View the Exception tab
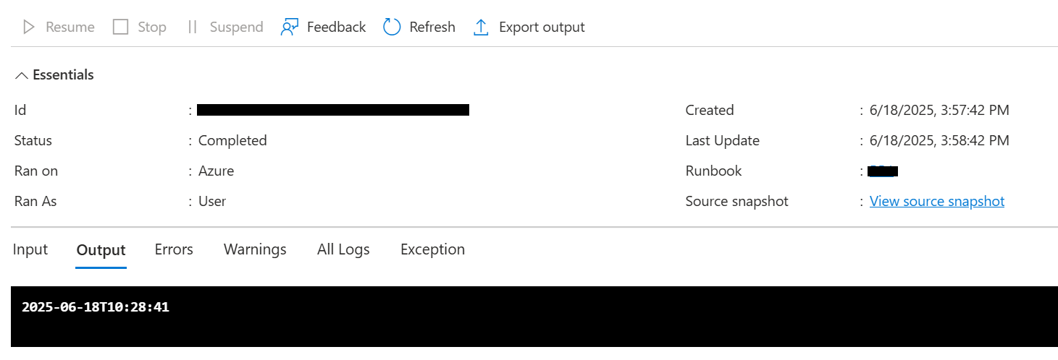 pyautogui.click(x=432, y=249)
